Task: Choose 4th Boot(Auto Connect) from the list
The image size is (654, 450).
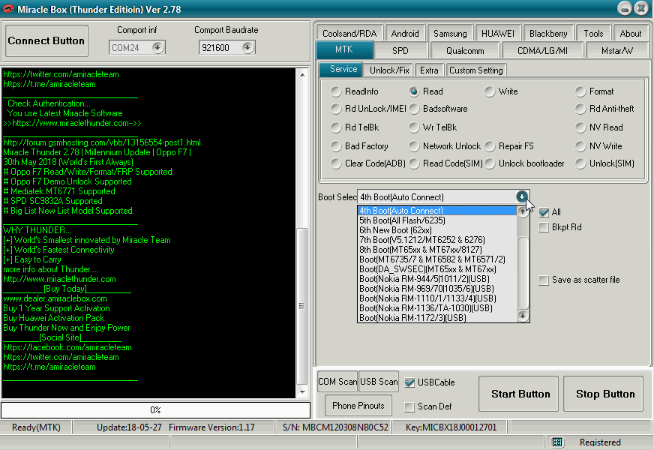Action: 437,211
